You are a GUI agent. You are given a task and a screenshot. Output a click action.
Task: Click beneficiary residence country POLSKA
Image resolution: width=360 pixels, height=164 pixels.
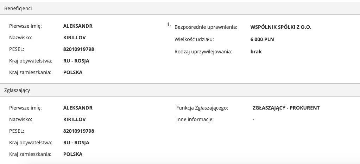coord(73,72)
